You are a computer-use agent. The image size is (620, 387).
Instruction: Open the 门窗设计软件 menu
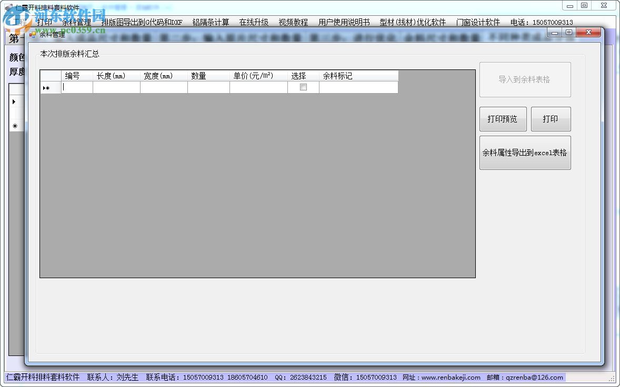pyautogui.click(x=478, y=23)
